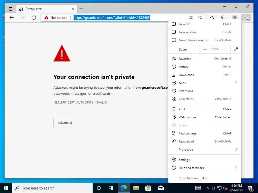The image size is (258, 193).
Task: Toggle the Settings and more ellipsis button
Action: point(246,17)
